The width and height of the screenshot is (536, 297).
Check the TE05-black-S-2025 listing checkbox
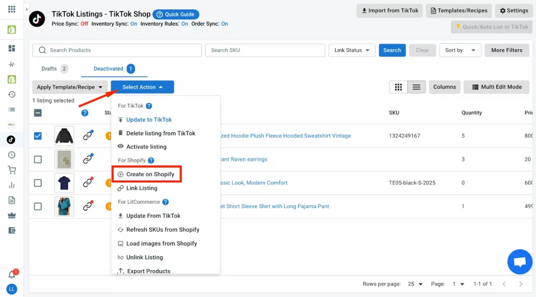pos(38,183)
